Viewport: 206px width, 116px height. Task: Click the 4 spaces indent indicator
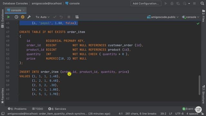click(x=192, y=114)
